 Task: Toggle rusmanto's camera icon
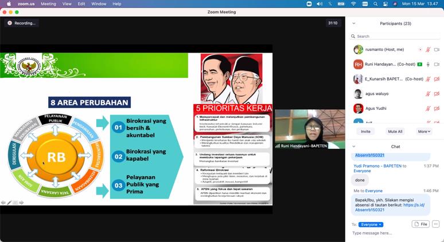(x=437, y=49)
